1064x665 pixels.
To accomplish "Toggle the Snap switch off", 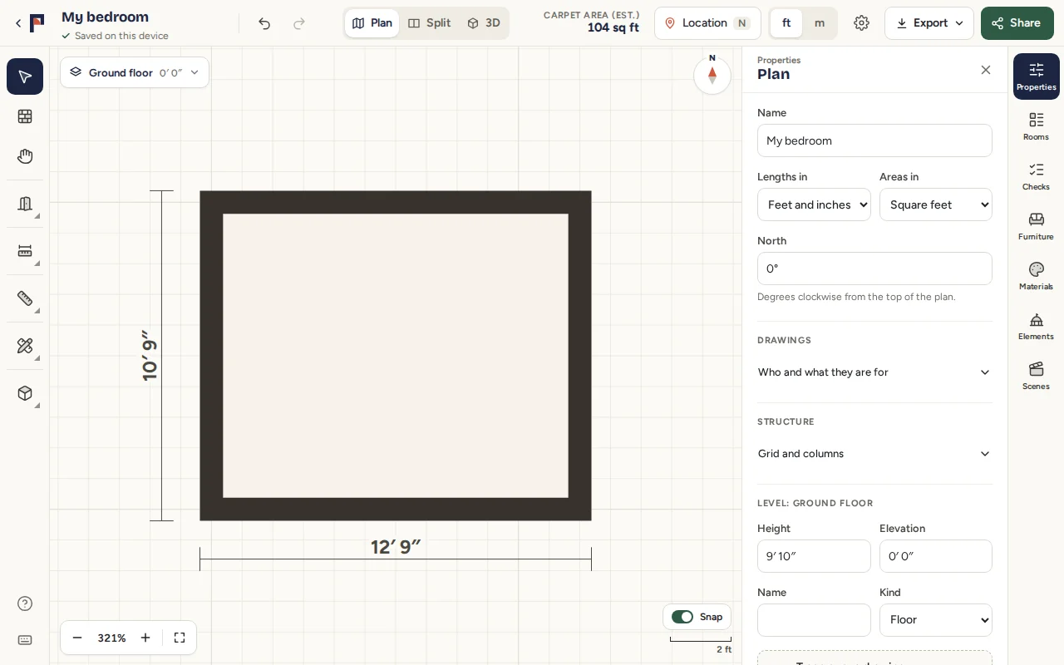I will click(x=682, y=617).
